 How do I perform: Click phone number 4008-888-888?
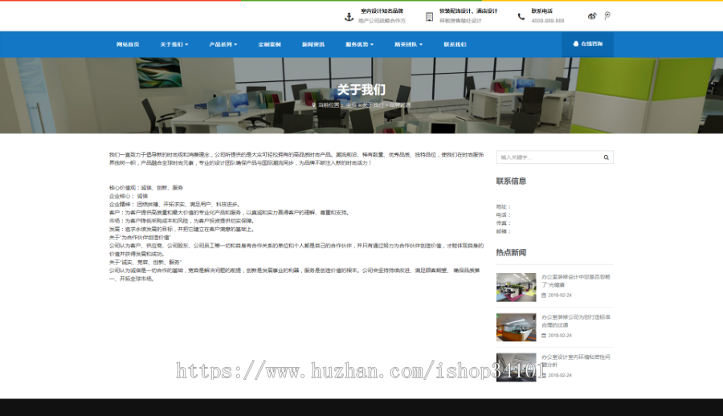[x=548, y=21]
